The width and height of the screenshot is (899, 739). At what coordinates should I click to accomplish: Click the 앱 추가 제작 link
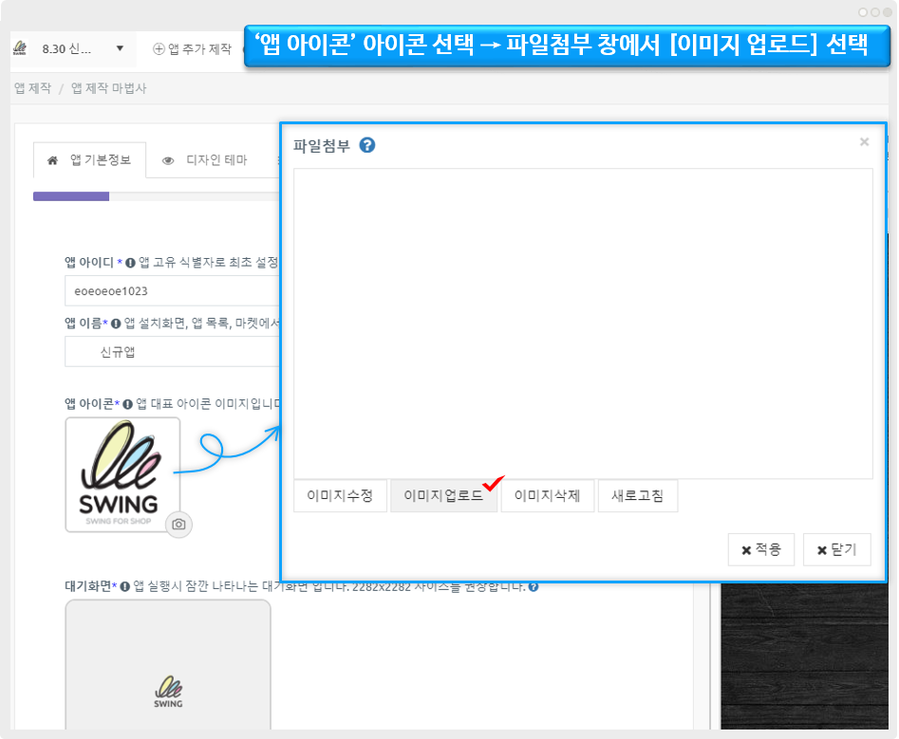[x=193, y=48]
